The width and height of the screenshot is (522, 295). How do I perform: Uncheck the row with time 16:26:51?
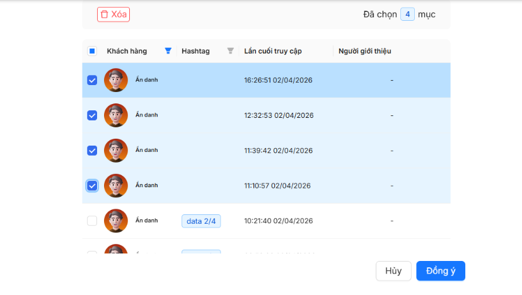92,80
